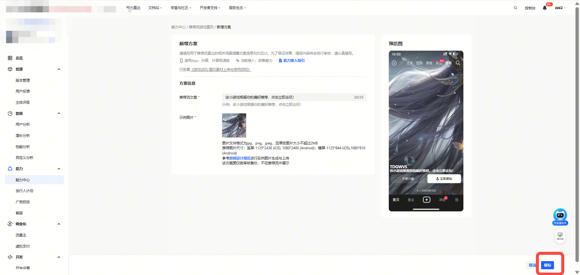The image size is (580, 275).
Task: Select 广告投放 sidebar item
Action: click(x=23, y=202)
